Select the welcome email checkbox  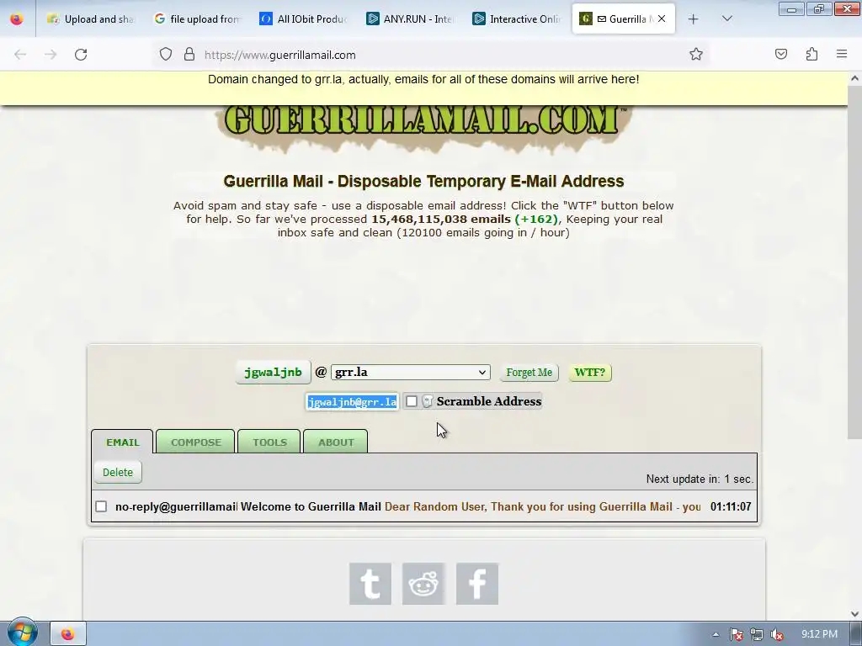[x=101, y=506]
